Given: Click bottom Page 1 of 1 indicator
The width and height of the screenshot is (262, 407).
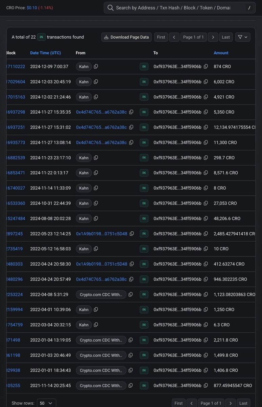Looking at the screenshot, I should tap(211, 403).
